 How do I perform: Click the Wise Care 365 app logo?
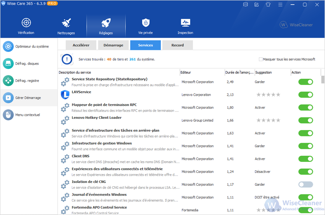click(x=3, y=4)
